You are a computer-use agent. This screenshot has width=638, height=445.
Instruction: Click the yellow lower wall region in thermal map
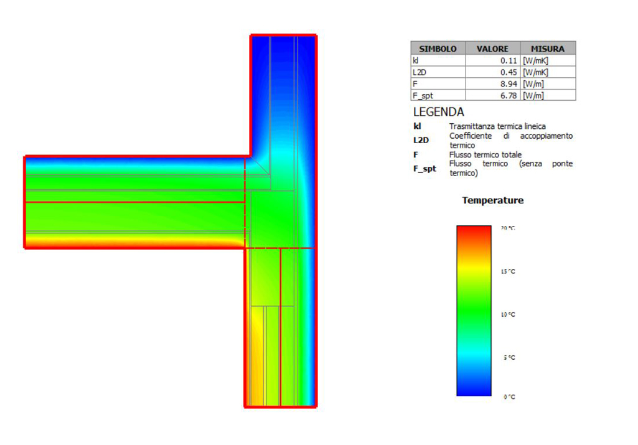(257, 358)
